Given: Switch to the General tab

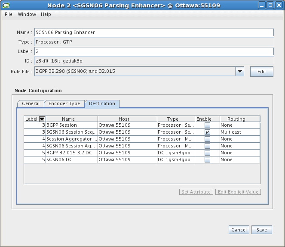Looking at the screenshot, I should (31, 103).
